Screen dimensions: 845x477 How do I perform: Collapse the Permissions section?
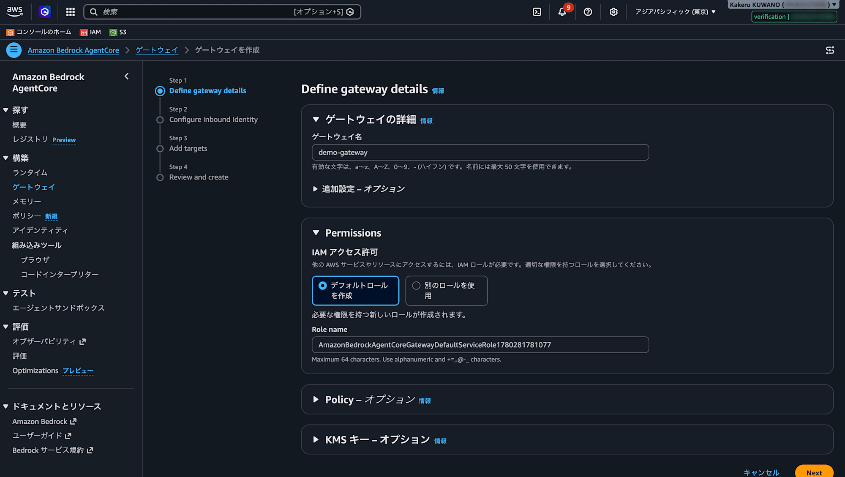(x=316, y=233)
